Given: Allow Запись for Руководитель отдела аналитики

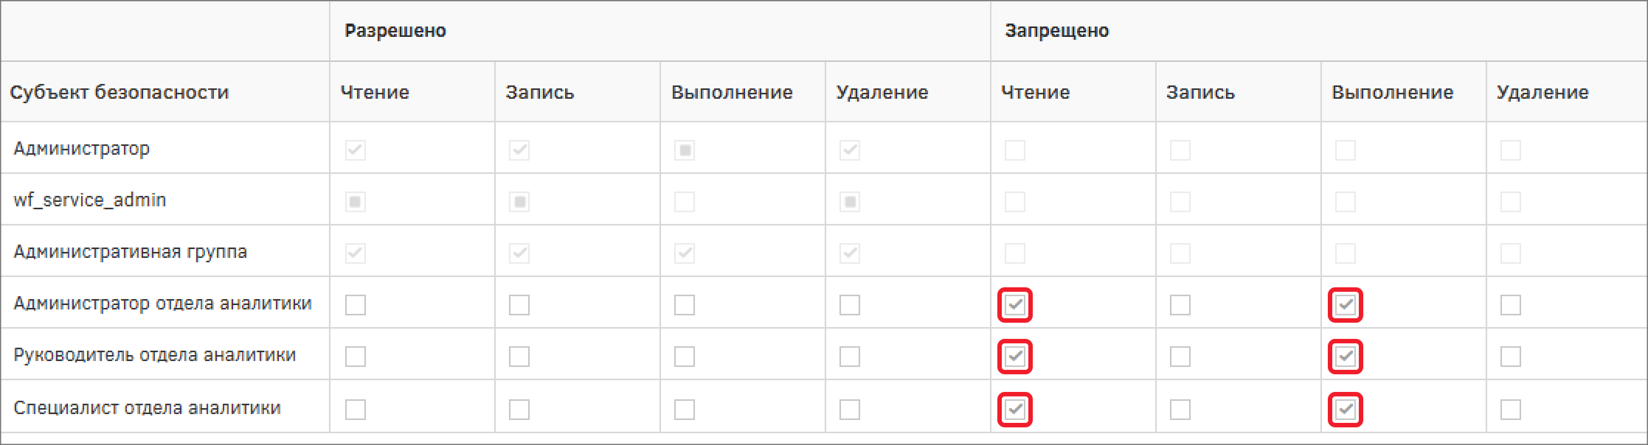Looking at the screenshot, I should 519,357.
